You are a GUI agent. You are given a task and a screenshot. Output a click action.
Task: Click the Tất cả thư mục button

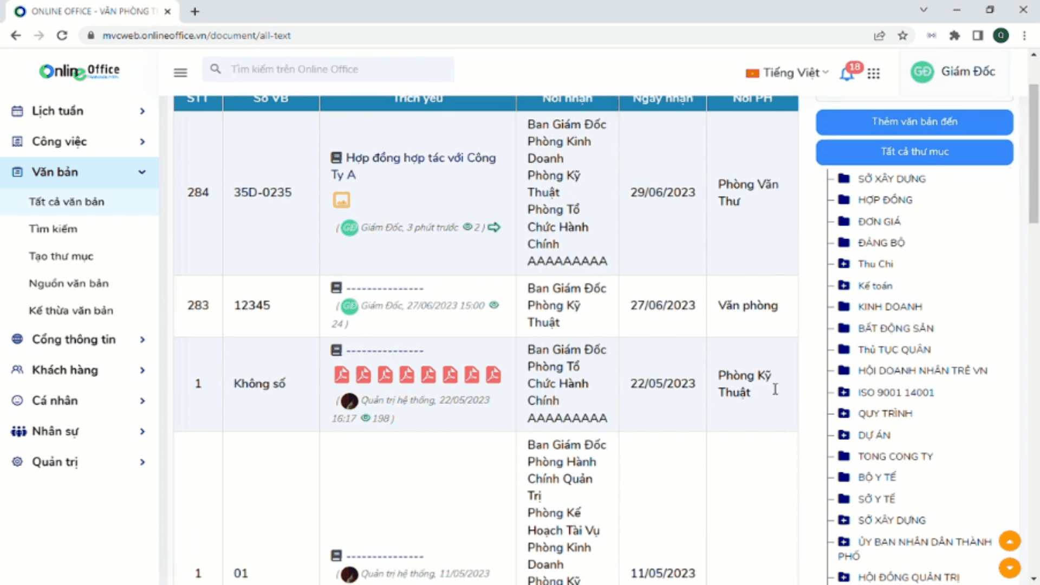coord(914,152)
